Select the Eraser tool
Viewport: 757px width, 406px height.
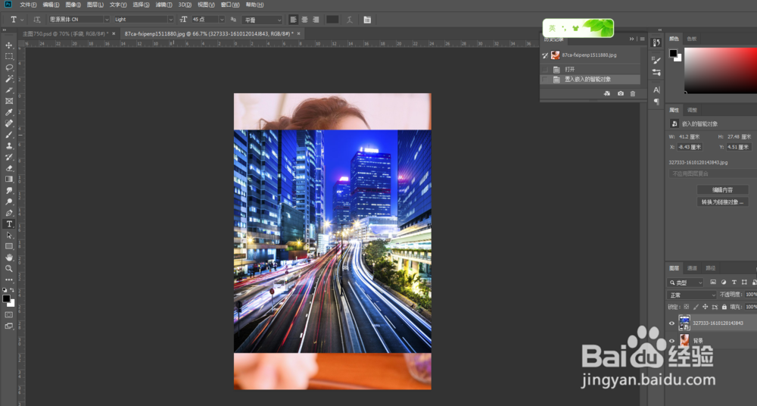click(x=8, y=168)
